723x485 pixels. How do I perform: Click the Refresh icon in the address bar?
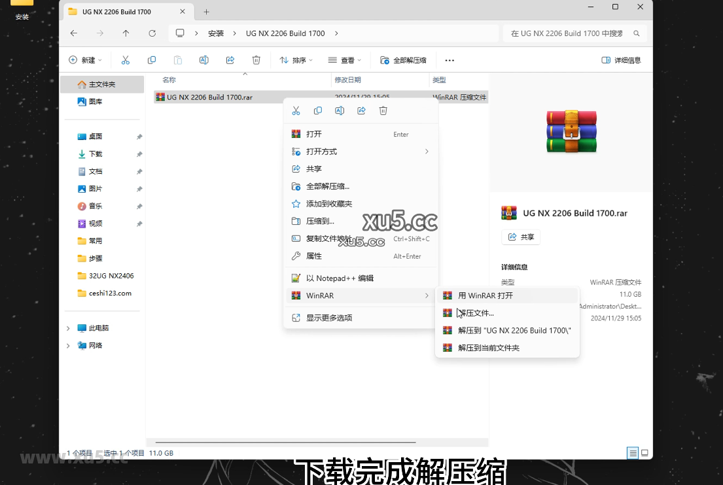tap(152, 33)
